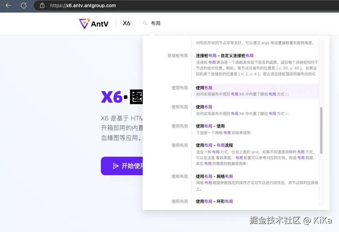Open result 连接桩布局 - 自定义连接桩布局
The width and height of the screenshot is (339, 232).
coord(225,56)
